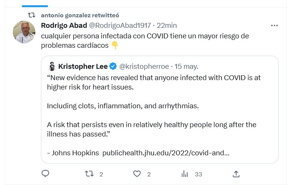Viewport: 293px width, 185px height.
Task: Open the Rodrigo Abad display name
Action: [63, 26]
